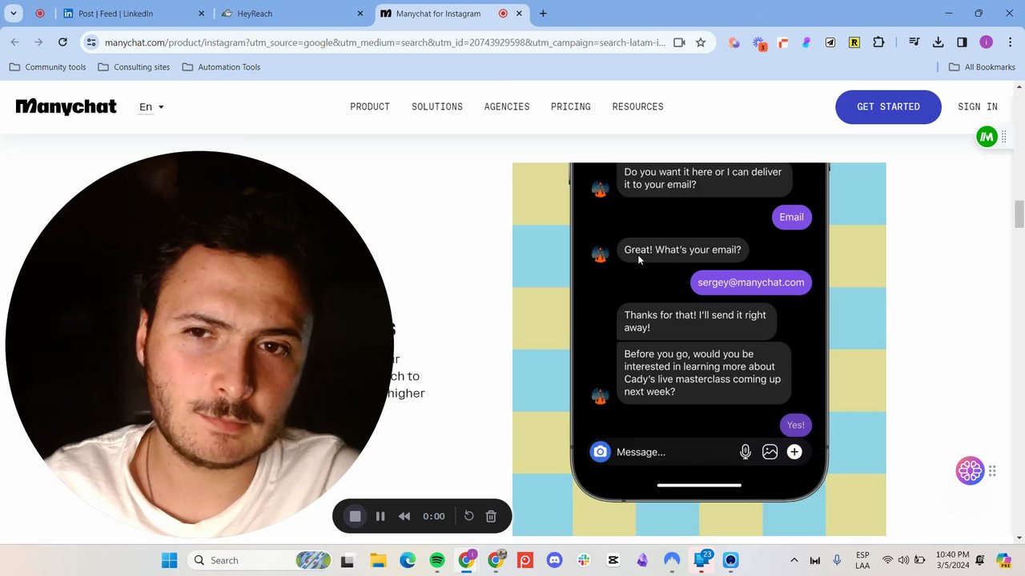Screen dimensions: 1025x576
Task: Click the rewind icon on the recording bar
Action: (x=404, y=516)
